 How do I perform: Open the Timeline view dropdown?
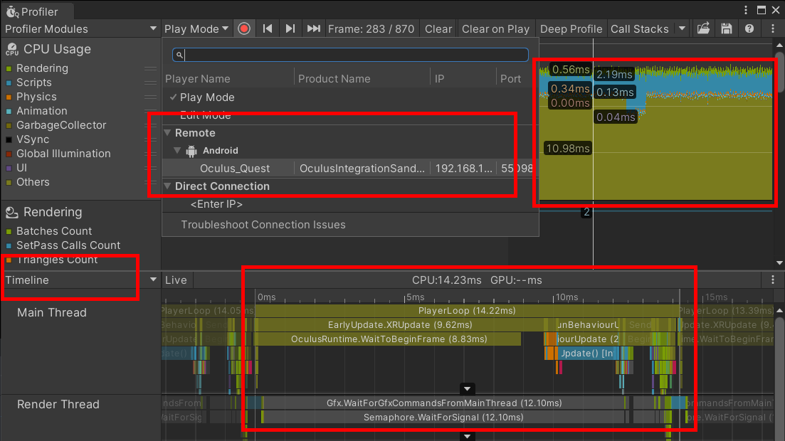click(80, 280)
